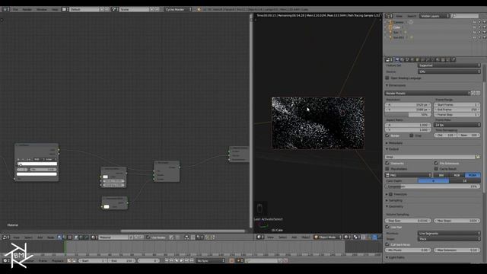Click the material browse sphere icon
487x274 pixels.
click(x=94, y=237)
